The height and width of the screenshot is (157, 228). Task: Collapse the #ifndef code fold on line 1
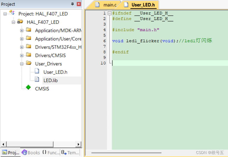point(109,13)
